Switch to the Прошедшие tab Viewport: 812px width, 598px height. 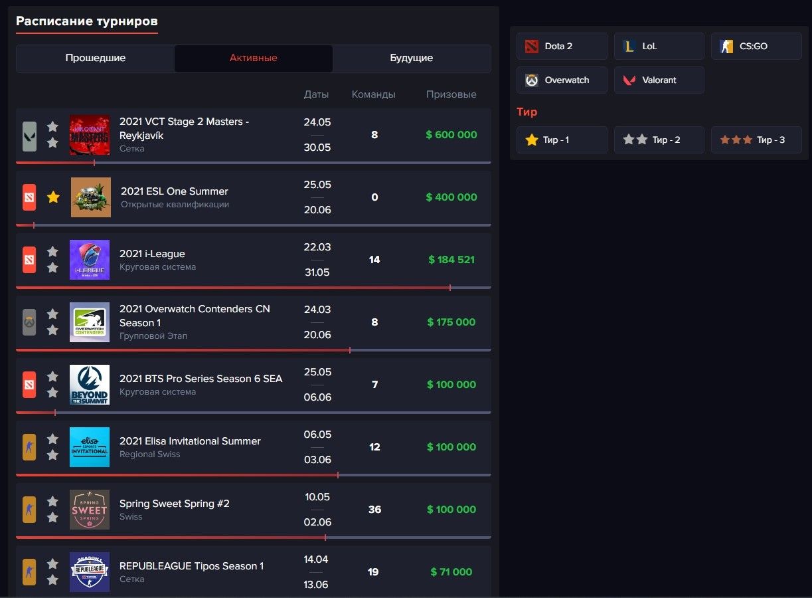95,58
